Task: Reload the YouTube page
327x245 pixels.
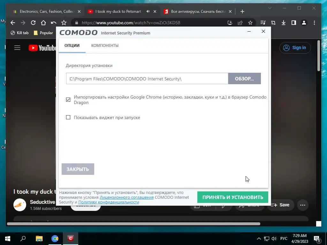Action: [x=33, y=23]
